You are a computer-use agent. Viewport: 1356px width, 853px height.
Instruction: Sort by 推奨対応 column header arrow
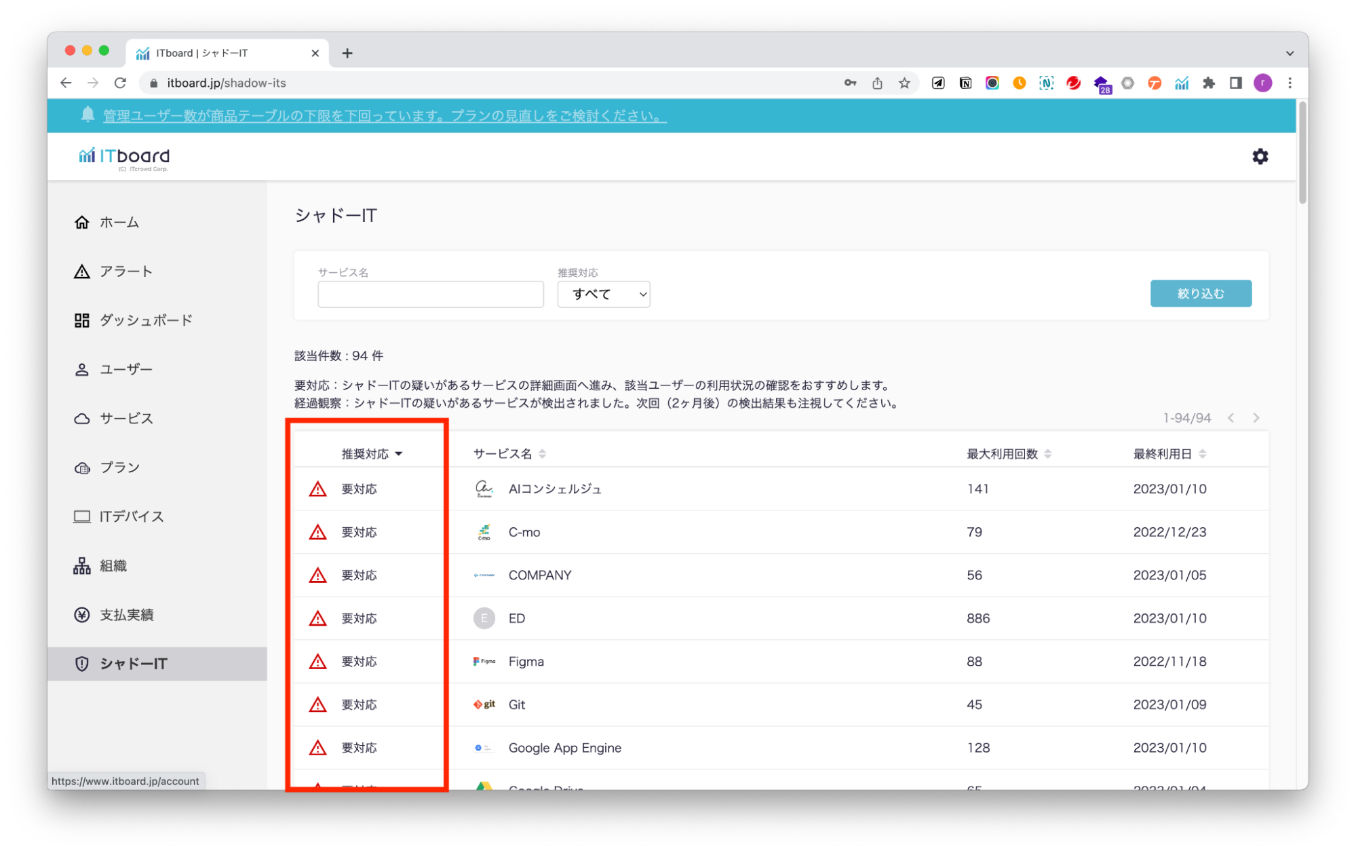coord(399,454)
